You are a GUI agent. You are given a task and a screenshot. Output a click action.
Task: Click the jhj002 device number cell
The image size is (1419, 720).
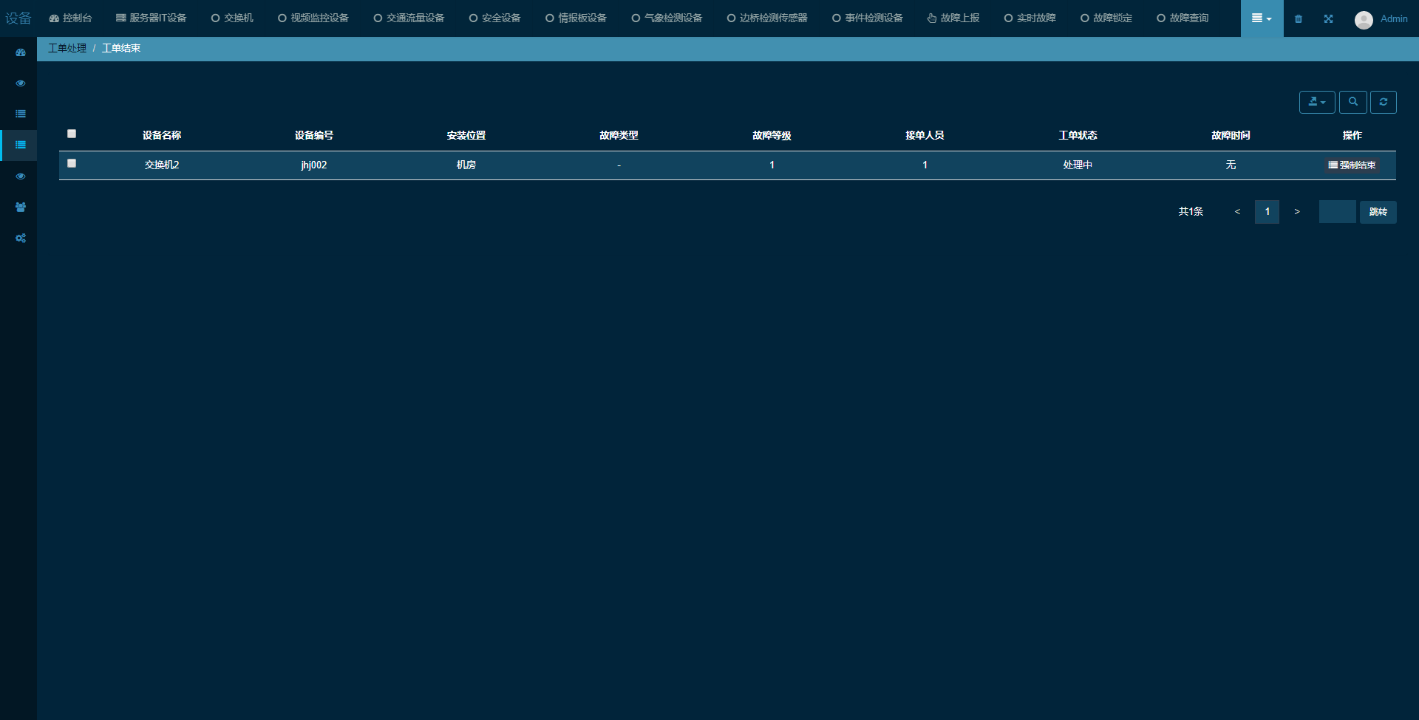(314, 165)
